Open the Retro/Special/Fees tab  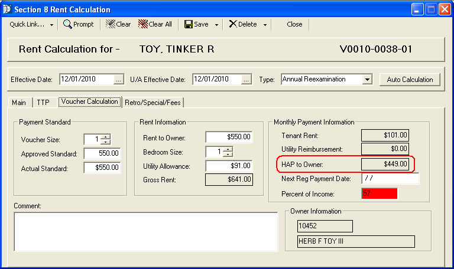[153, 103]
